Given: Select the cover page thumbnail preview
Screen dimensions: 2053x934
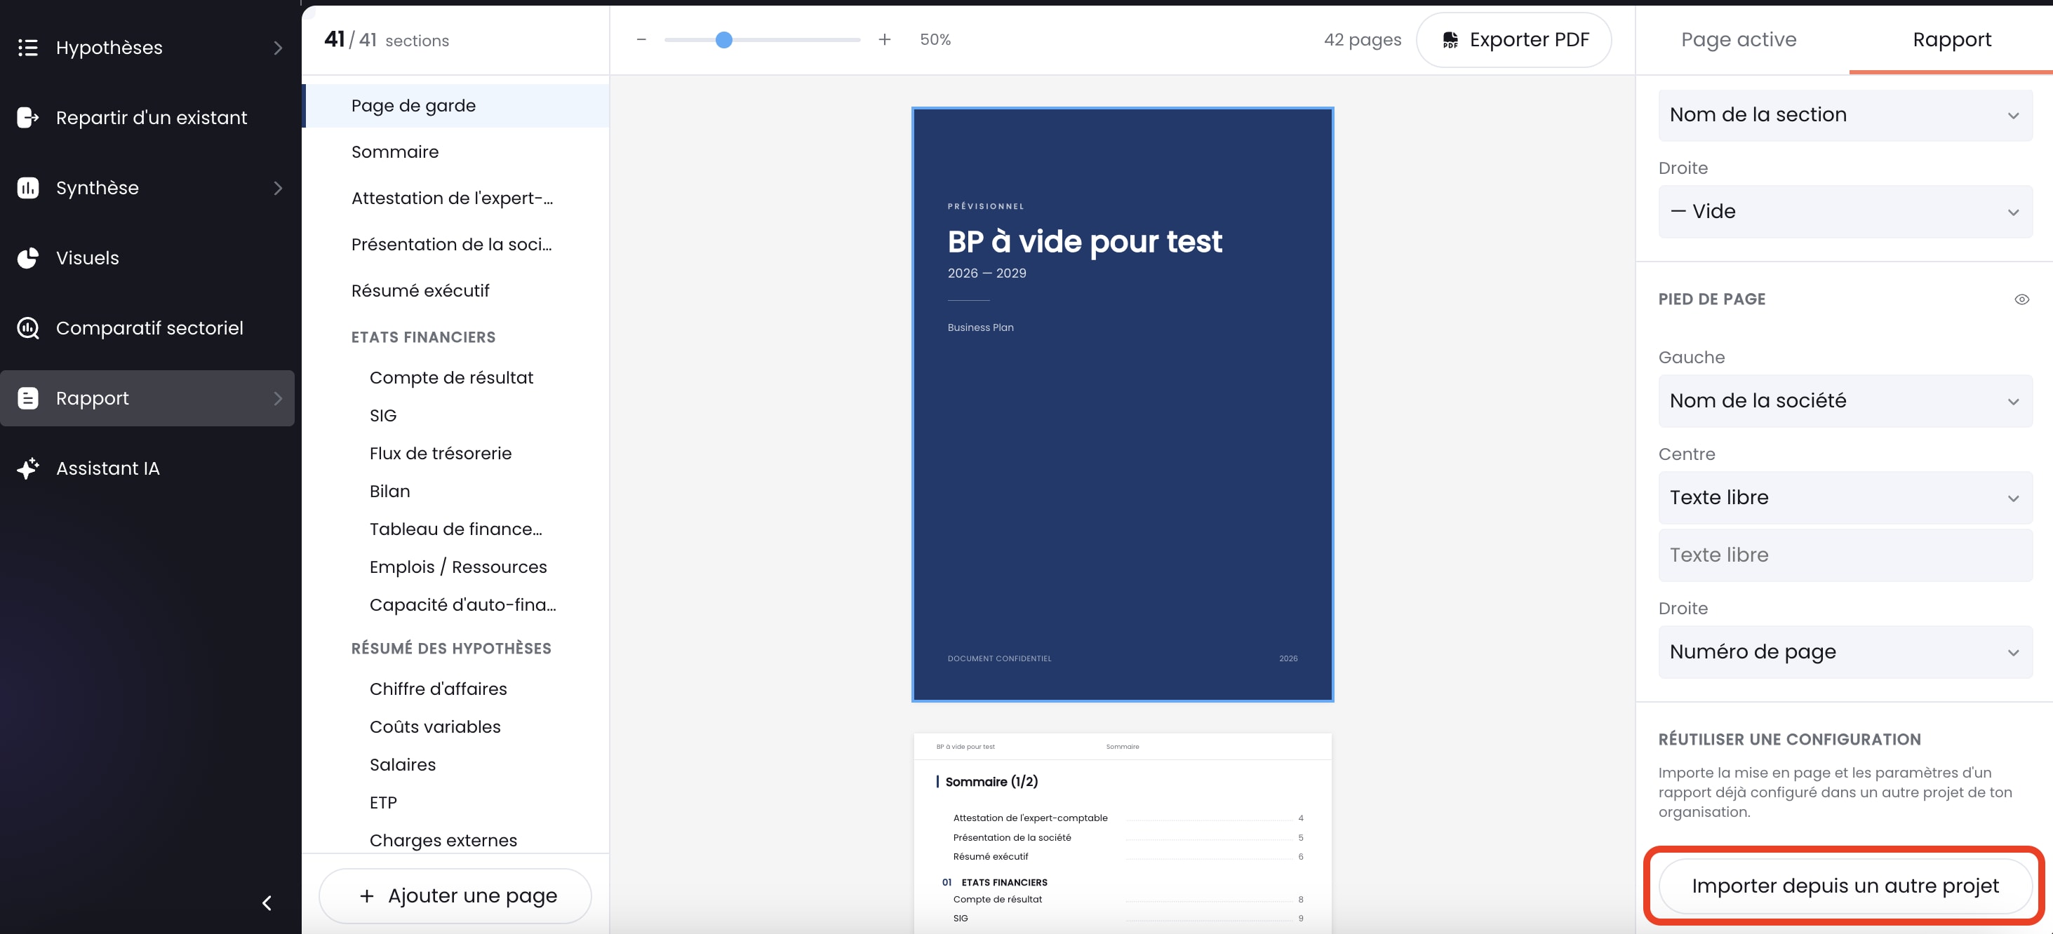Looking at the screenshot, I should coord(1122,405).
